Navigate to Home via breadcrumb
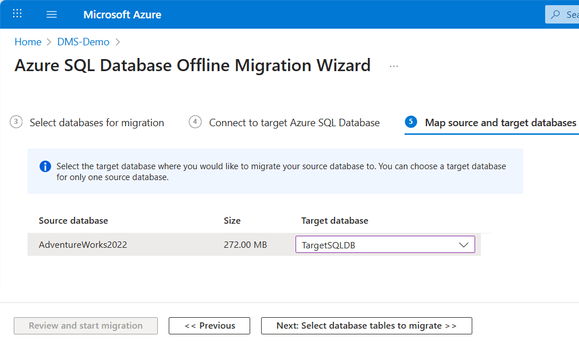The height and width of the screenshot is (343, 579). (28, 41)
